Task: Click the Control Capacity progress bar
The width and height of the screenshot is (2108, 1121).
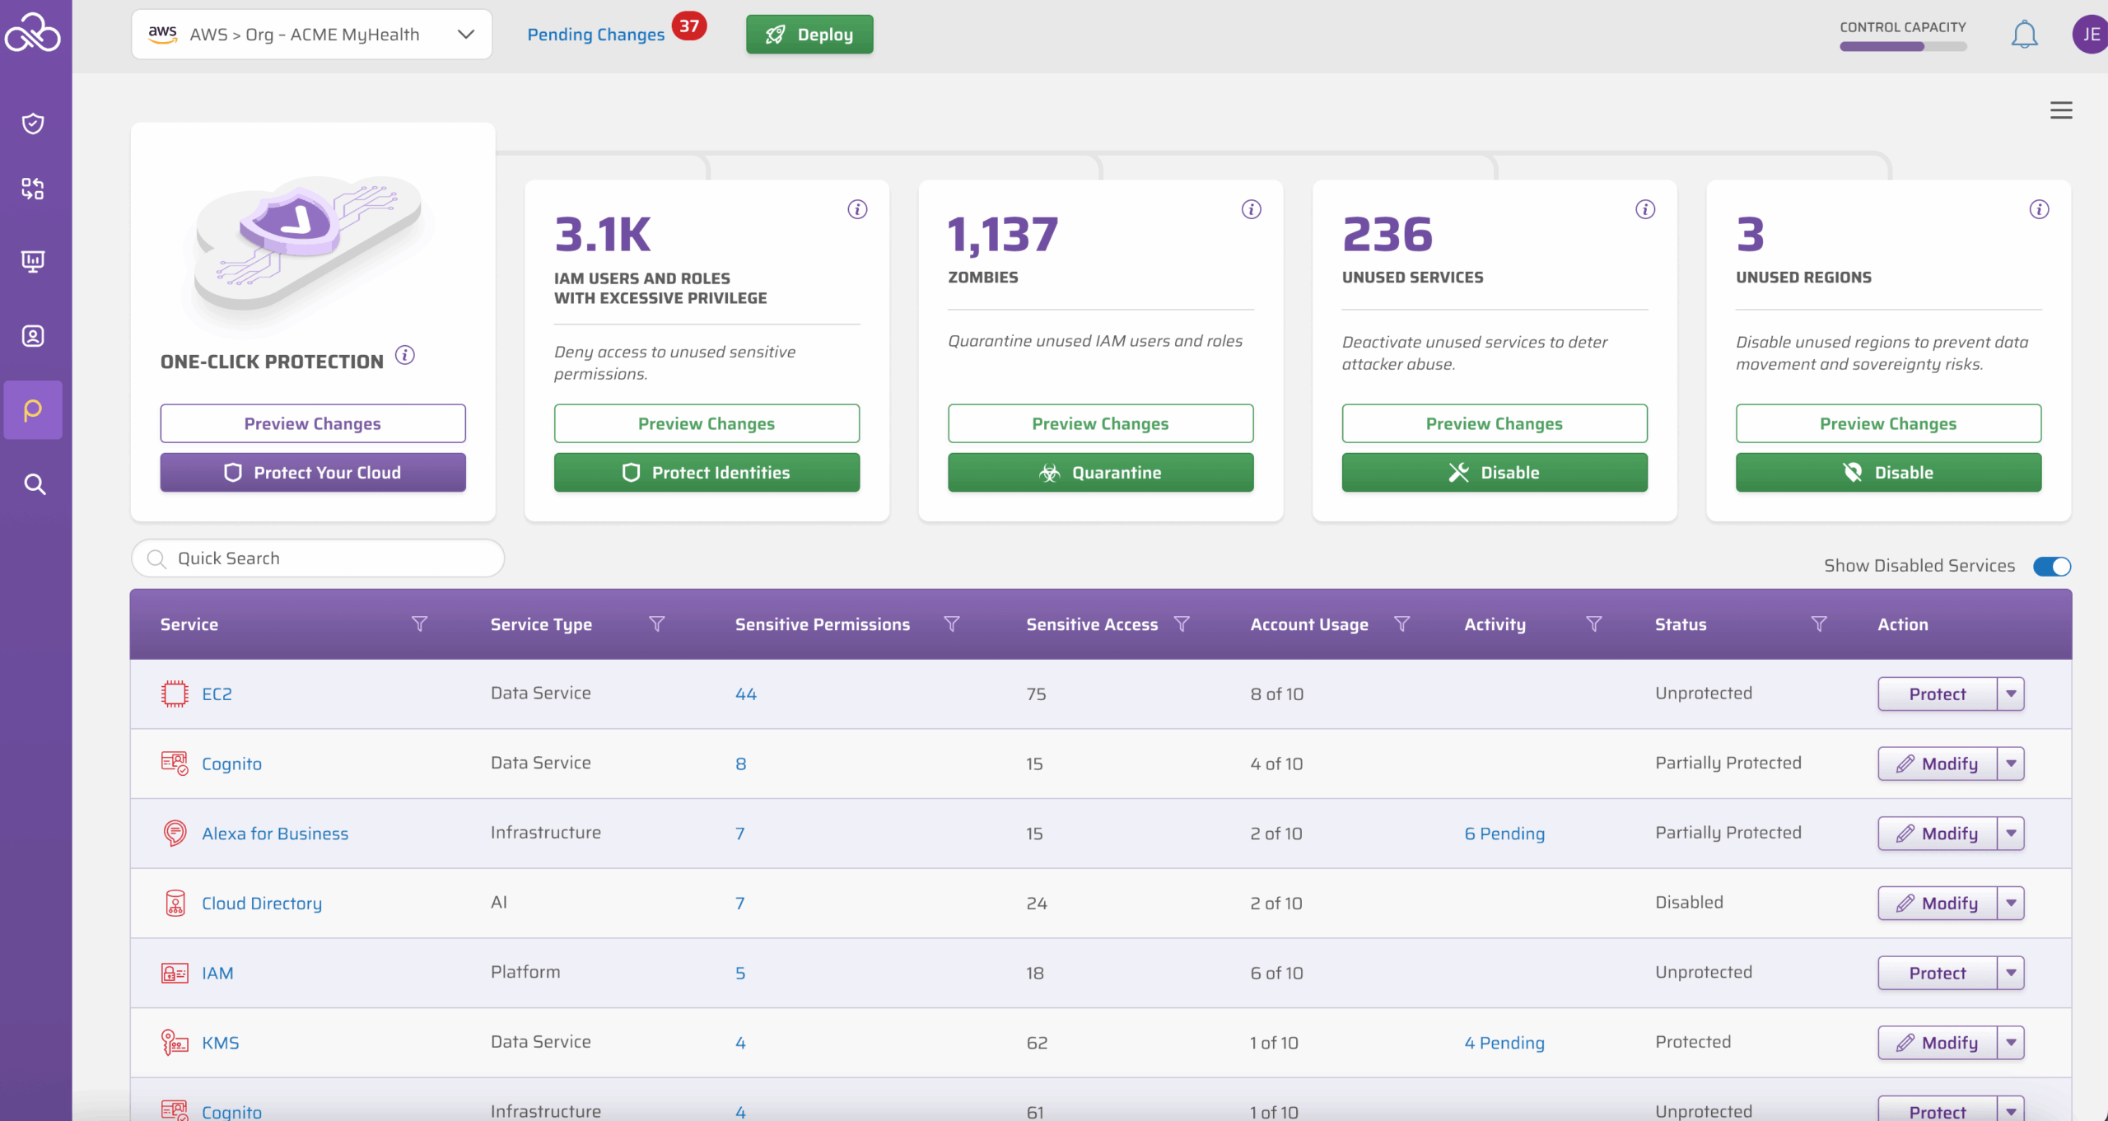Action: (x=1902, y=46)
